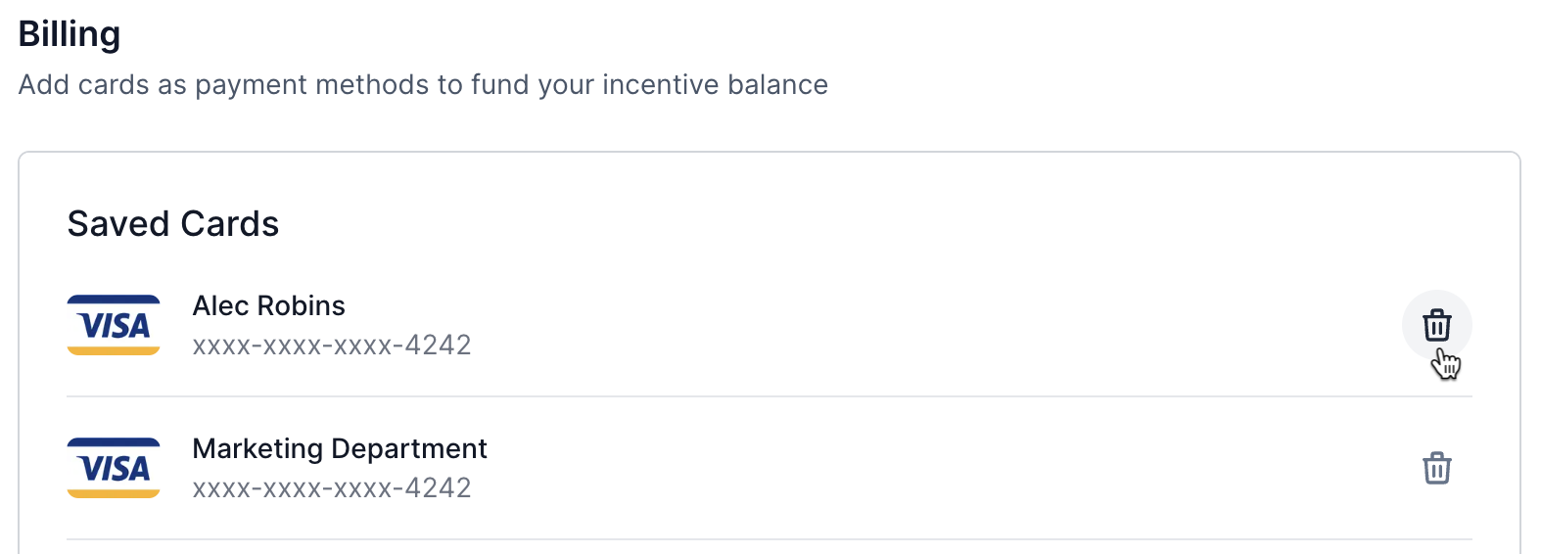Image resolution: width=1541 pixels, height=554 pixels.
Task: Click the Saved Cards section title
Action: point(173,224)
